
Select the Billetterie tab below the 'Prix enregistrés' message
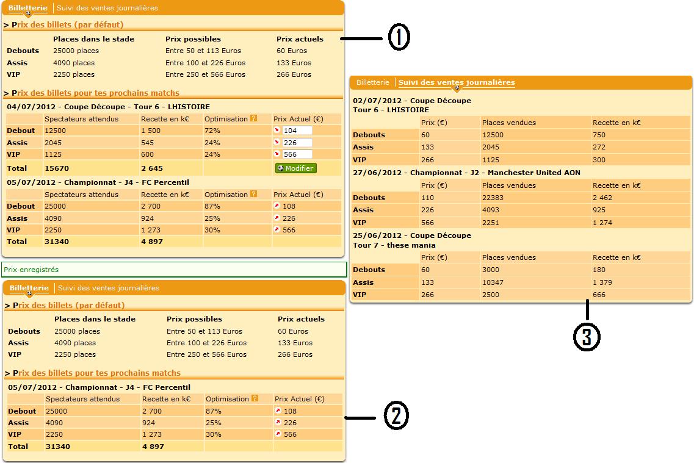pyautogui.click(x=29, y=288)
